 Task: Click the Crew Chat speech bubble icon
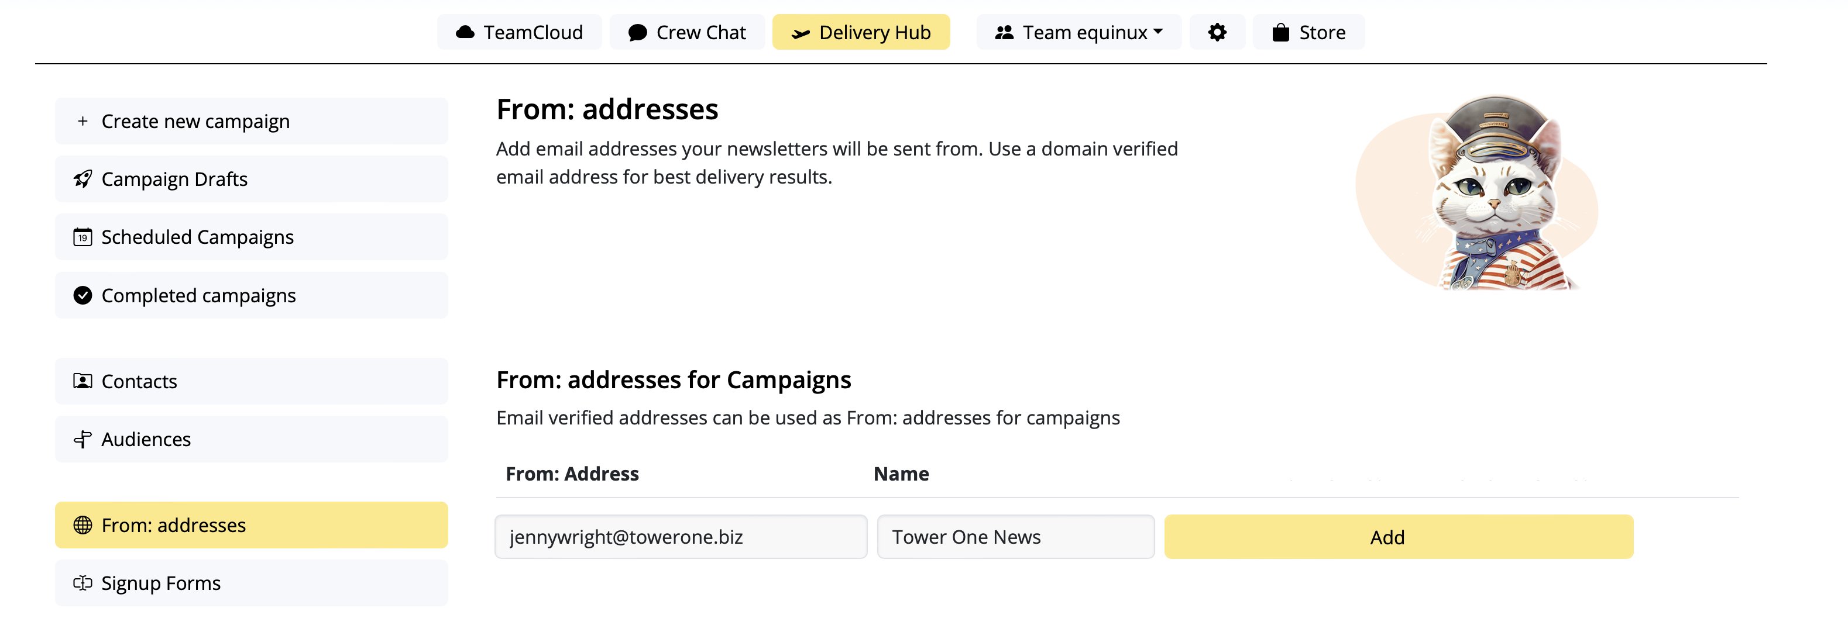point(637,33)
